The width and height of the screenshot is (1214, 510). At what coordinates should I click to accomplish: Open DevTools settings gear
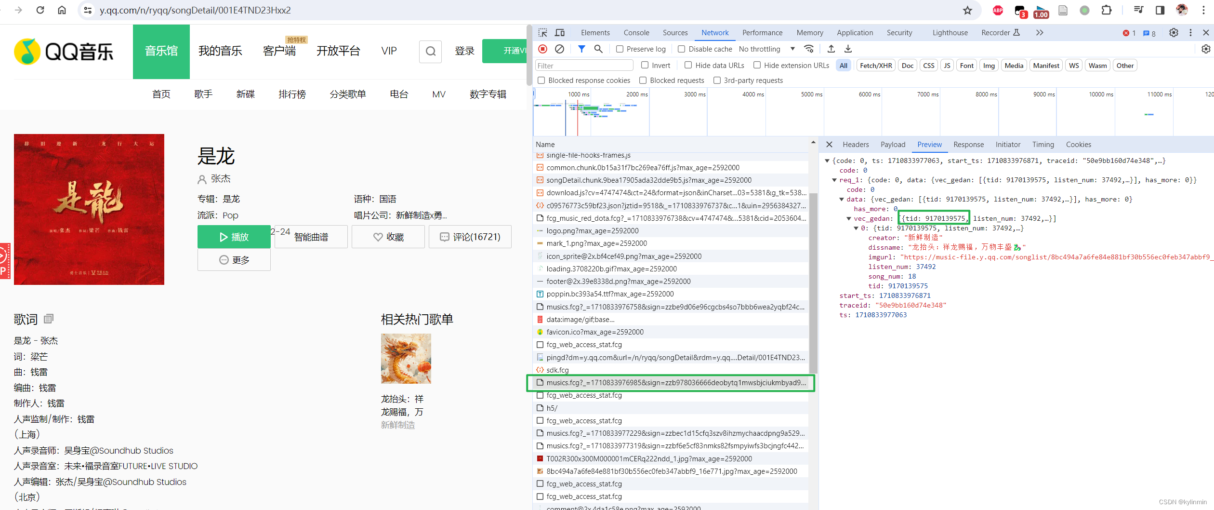click(1174, 33)
